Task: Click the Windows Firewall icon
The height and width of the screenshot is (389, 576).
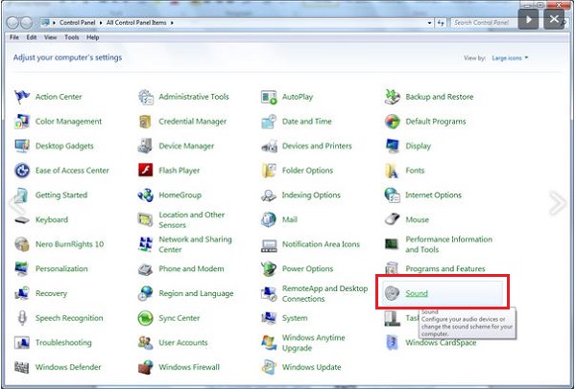Action: (146, 367)
